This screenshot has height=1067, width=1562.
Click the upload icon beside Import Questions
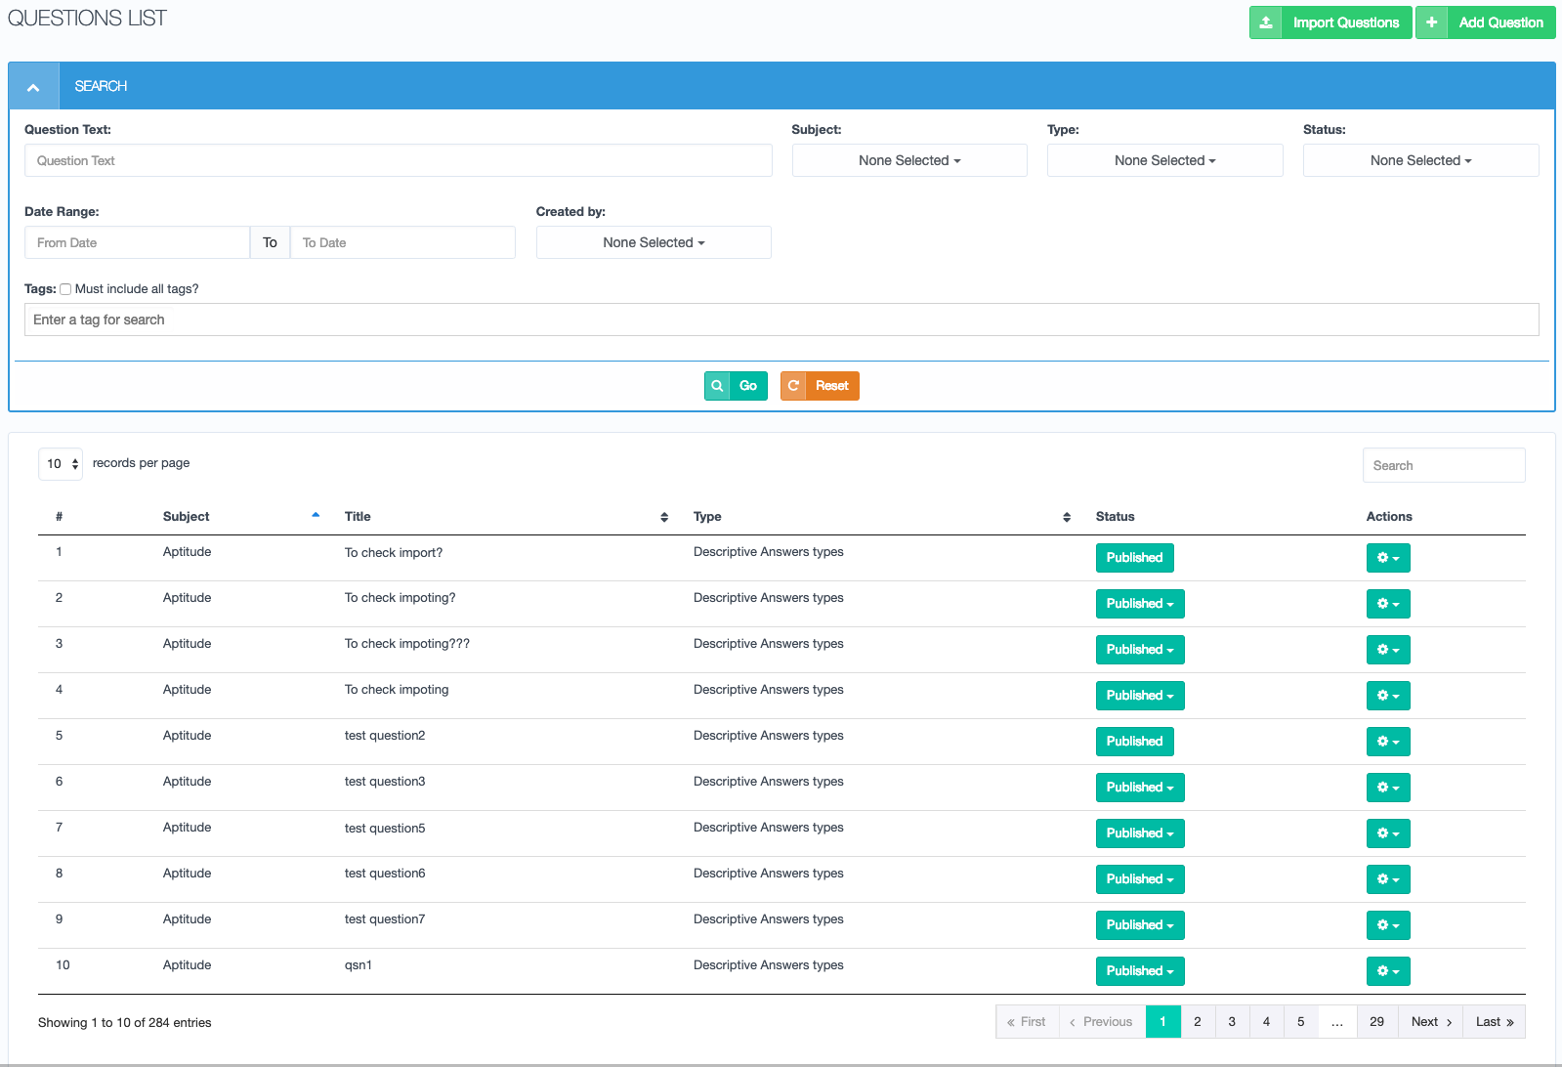[1266, 22]
